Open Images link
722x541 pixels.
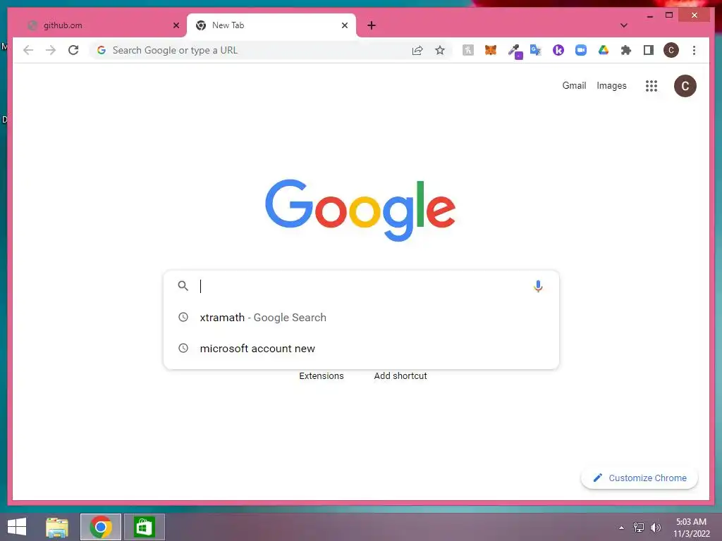point(611,85)
